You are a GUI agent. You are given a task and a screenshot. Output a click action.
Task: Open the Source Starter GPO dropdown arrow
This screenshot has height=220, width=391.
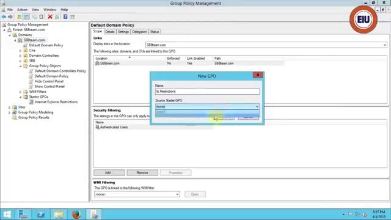[257, 106]
